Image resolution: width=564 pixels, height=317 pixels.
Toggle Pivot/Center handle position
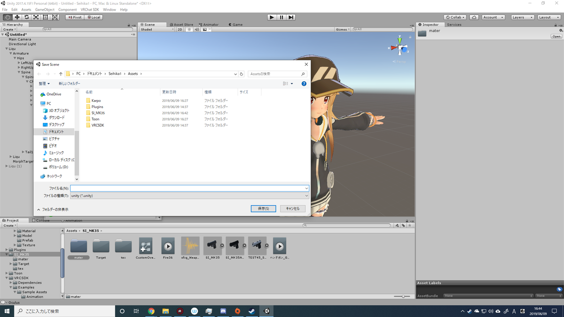point(76,17)
